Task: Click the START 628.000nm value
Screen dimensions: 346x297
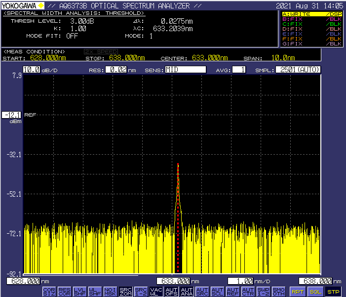Action: (48, 58)
